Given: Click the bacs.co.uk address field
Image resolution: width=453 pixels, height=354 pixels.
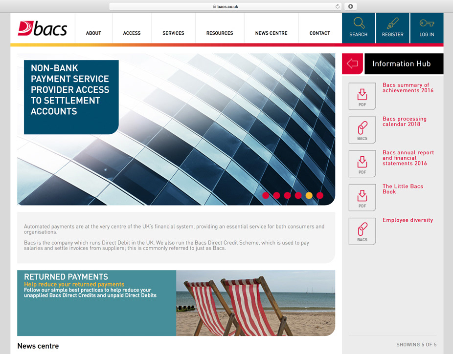Looking at the screenshot, I should 226,6.
